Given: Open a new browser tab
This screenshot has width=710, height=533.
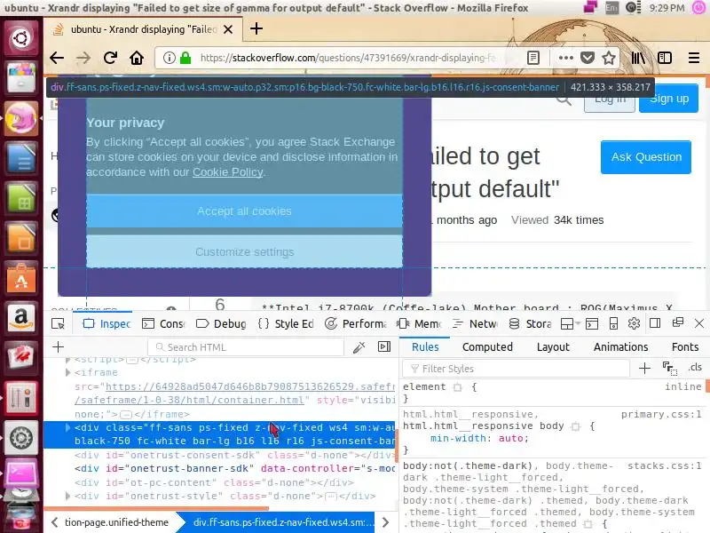Looking at the screenshot, I should point(256,29).
